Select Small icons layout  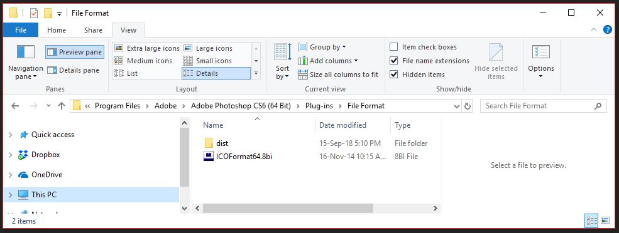click(x=208, y=61)
